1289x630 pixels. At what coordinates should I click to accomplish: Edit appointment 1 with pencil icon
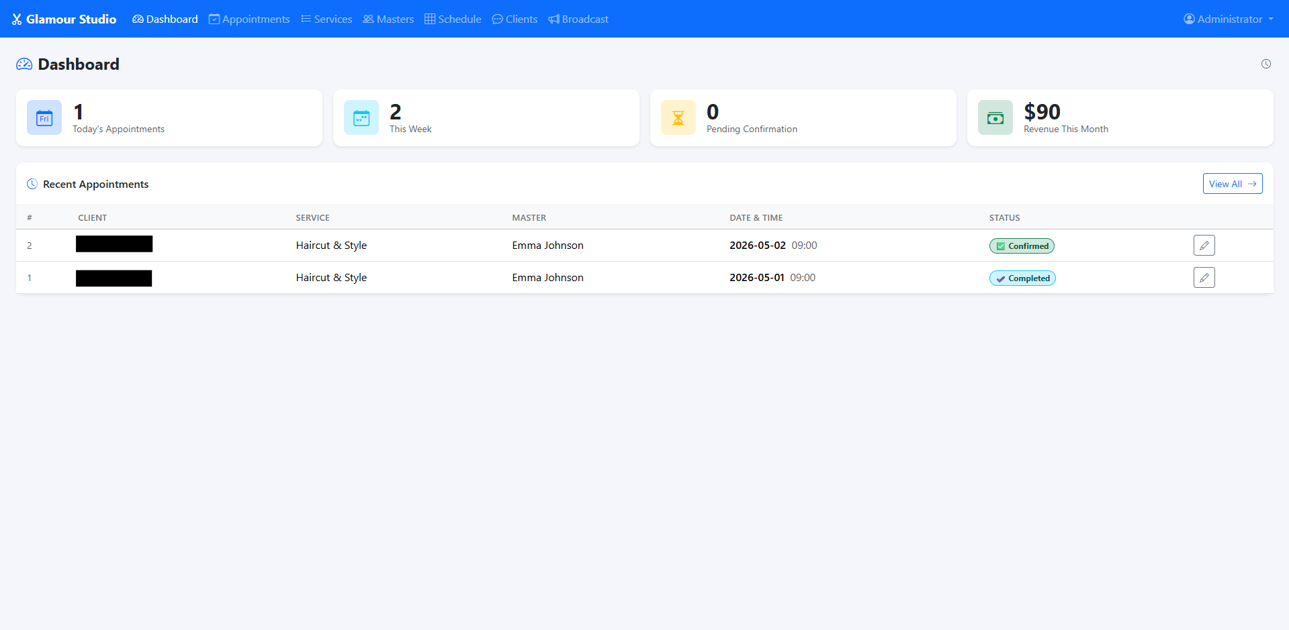coord(1204,278)
